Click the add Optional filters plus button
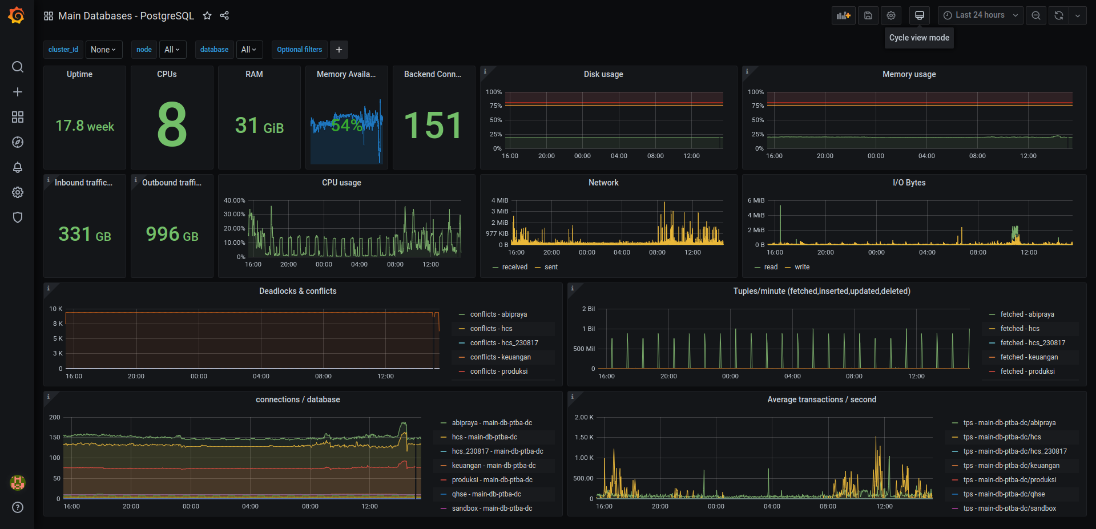Image resolution: width=1096 pixels, height=529 pixels. tap(339, 50)
